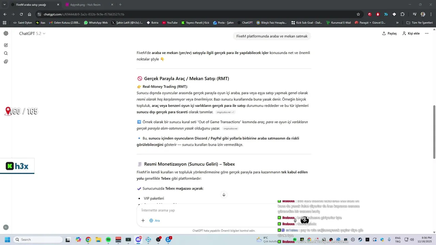The height and width of the screenshot is (245, 436).
Task: Open a new browser tab
Action: (120, 5)
